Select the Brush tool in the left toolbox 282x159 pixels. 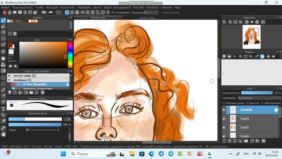pos(3,20)
